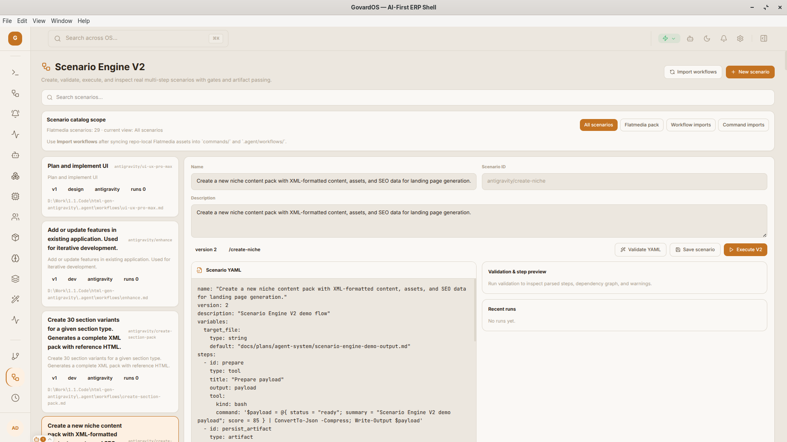This screenshot has height=442, width=787.
Task: Select the Command imports filter
Action: (743, 125)
